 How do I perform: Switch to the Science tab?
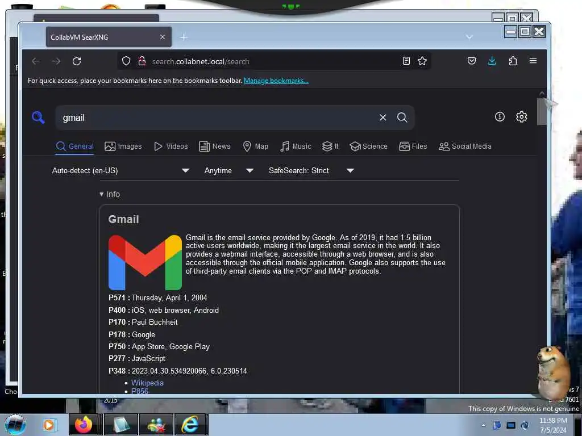(368, 146)
